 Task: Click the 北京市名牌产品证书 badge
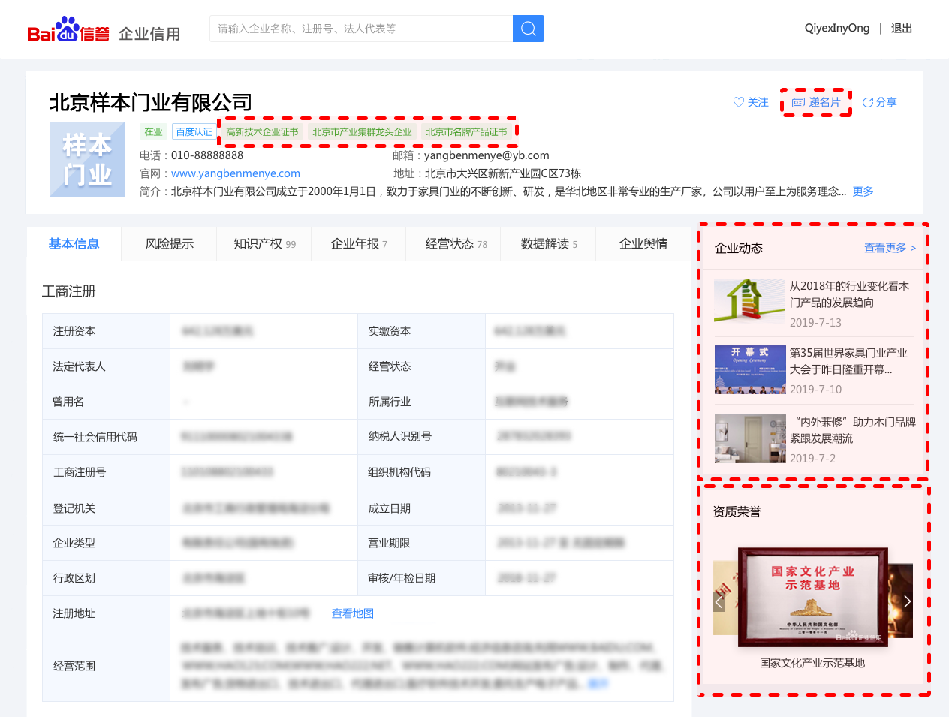click(x=468, y=131)
